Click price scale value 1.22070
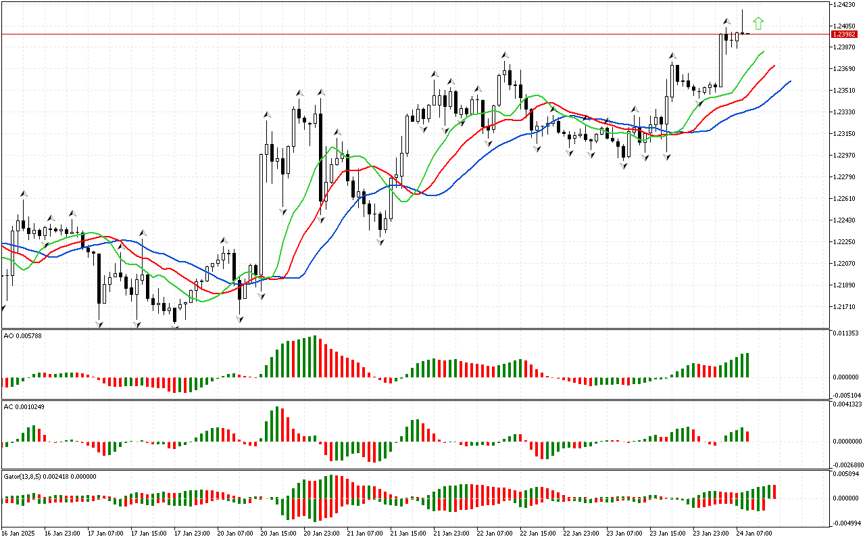 coord(843,263)
